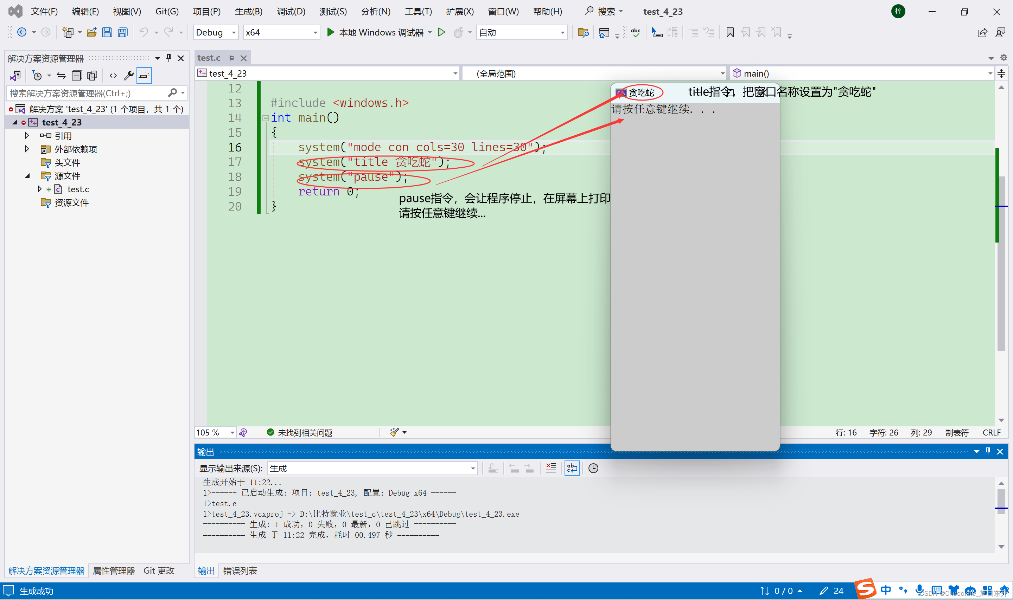Clear all output with the X-lines icon
1013x600 pixels.
click(x=551, y=468)
